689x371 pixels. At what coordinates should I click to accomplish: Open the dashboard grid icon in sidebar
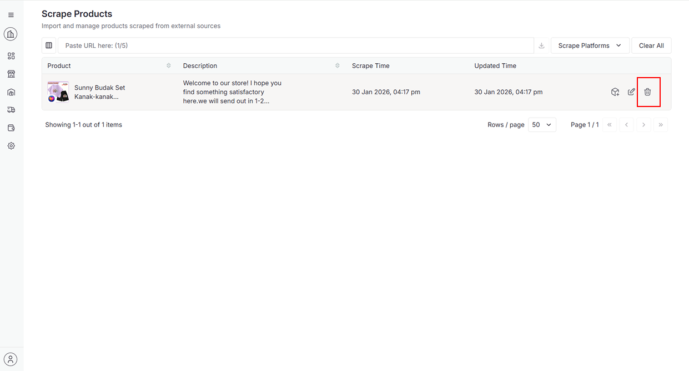click(11, 56)
